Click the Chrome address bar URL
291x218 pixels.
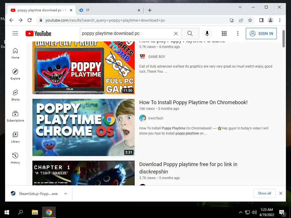(x=105, y=20)
